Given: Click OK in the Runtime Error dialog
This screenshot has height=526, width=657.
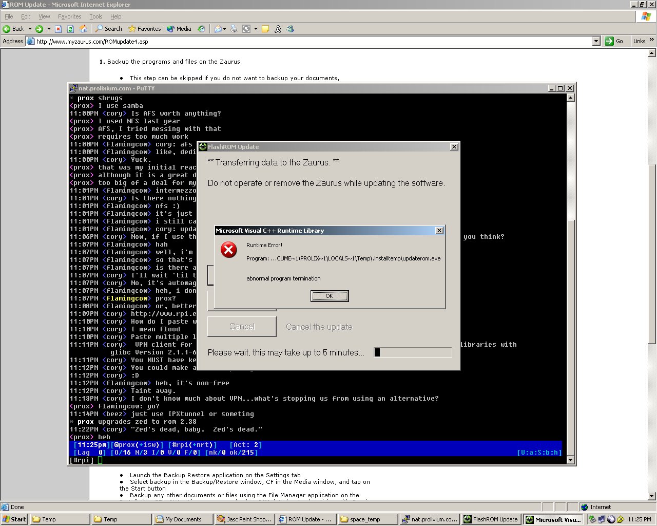Looking at the screenshot, I should 330,296.
